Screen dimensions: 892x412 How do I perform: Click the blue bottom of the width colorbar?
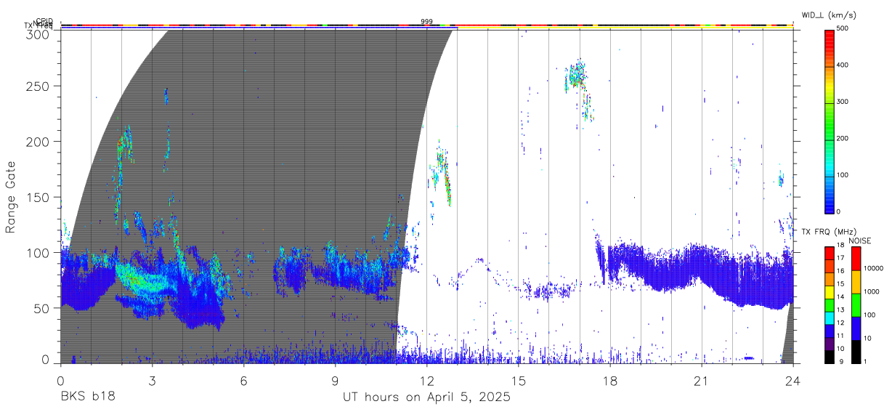tap(829, 203)
